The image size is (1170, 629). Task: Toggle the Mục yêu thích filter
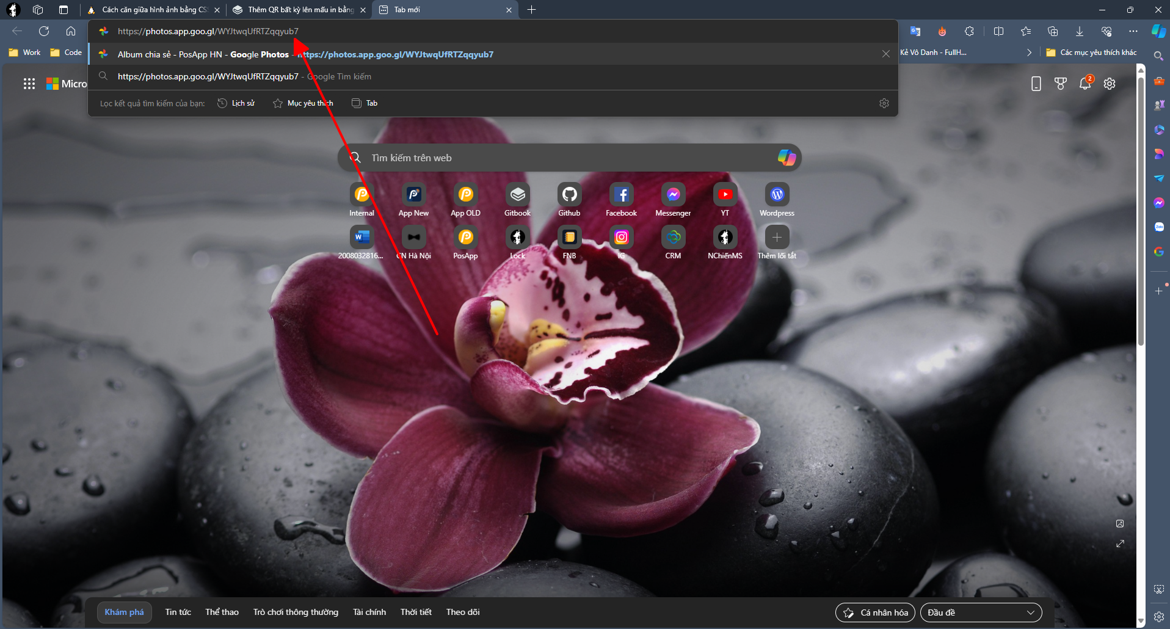(303, 103)
